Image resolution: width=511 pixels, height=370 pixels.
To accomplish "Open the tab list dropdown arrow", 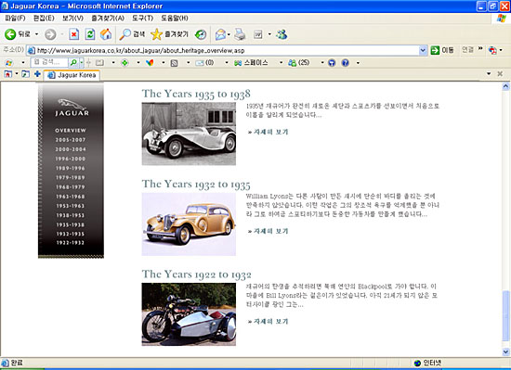I will click(489, 74).
